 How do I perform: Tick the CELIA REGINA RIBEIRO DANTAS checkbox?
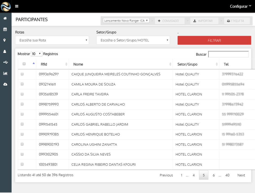(x=22, y=164)
